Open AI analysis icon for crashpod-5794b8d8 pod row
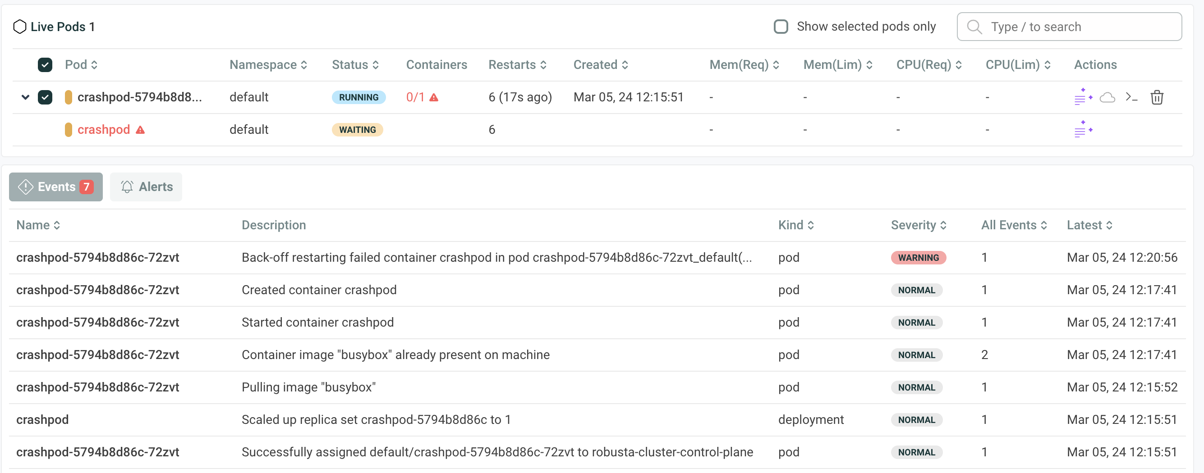 coord(1083,97)
